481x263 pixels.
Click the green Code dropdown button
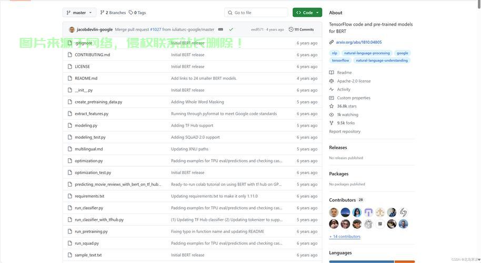pyautogui.click(x=307, y=13)
